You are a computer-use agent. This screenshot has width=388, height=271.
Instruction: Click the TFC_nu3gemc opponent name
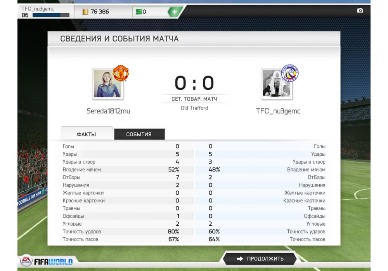coord(278,111)
